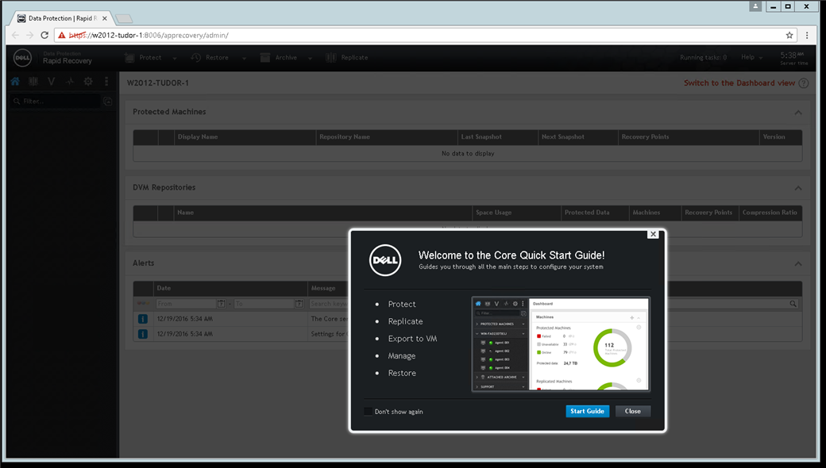
Task: Click the sidebar Filter input field
Action: (x=56, y=101)
